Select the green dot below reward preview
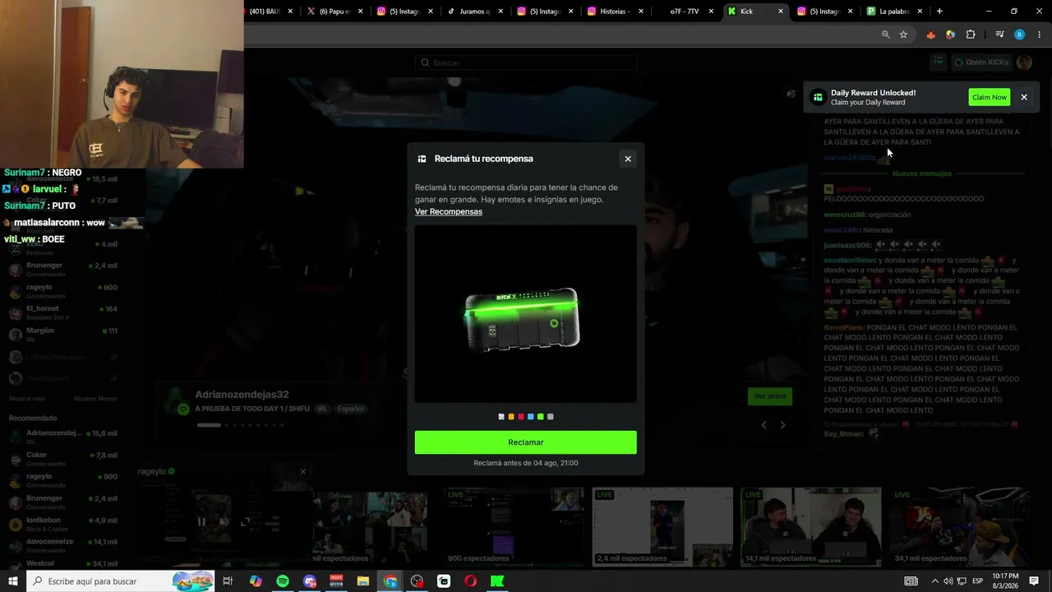 (541, 417)
